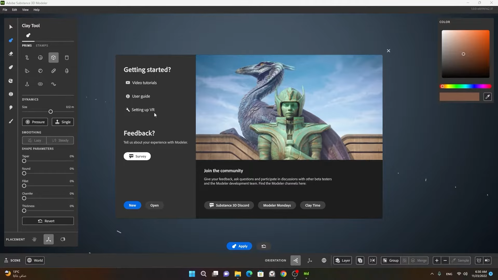Viewport: 498px width, 280px height.
Task: Open the Layer dropdown in bottom bar
Action: point(343,260)
